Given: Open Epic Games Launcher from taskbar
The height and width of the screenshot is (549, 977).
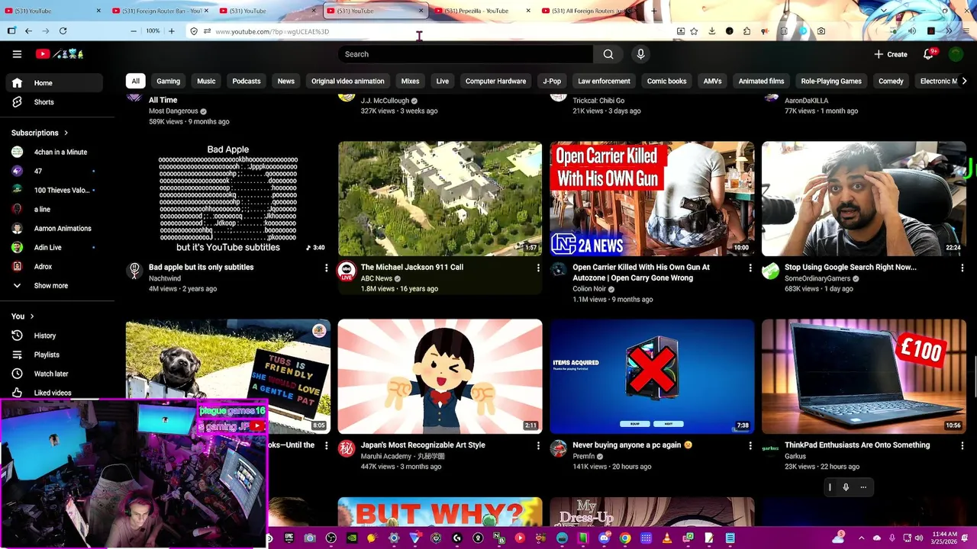Looking at the screenshot, I should [289, 538].
